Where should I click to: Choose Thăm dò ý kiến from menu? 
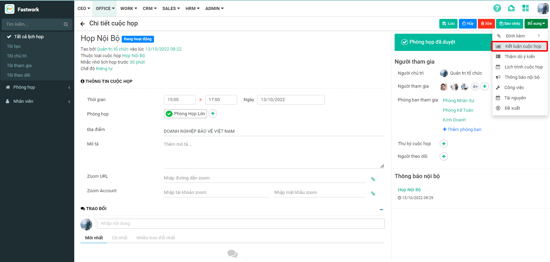coord(519,56)
